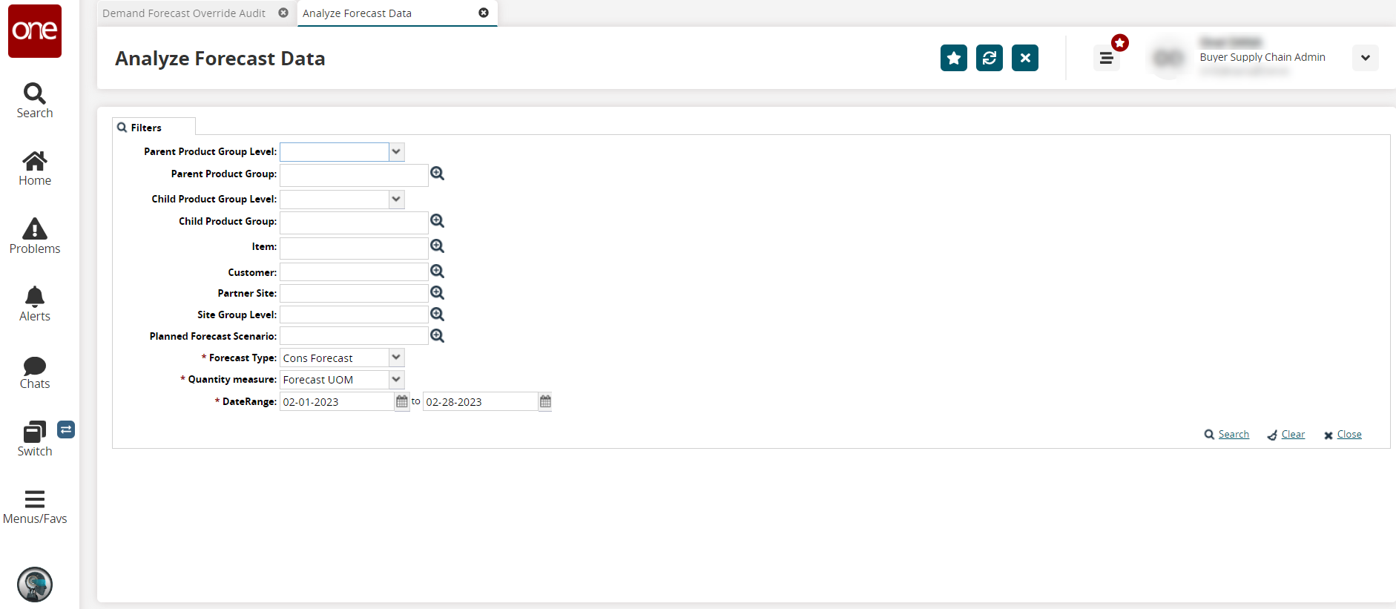Focus the Customer input field
The image size is (1396, 609).
click(x=354, y=271)
